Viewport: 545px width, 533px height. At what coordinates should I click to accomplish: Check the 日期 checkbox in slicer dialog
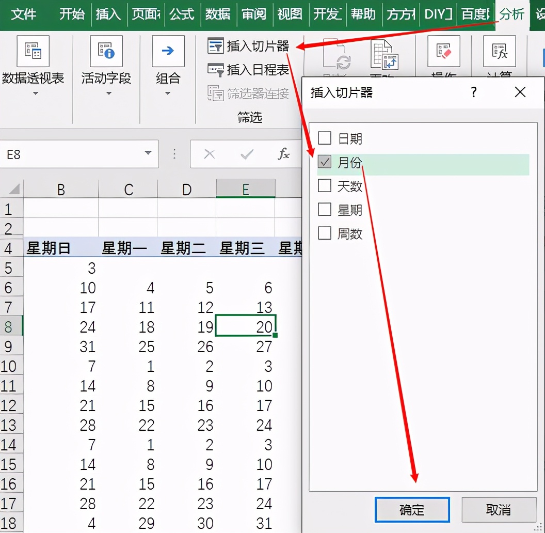[x=324, y=138]
